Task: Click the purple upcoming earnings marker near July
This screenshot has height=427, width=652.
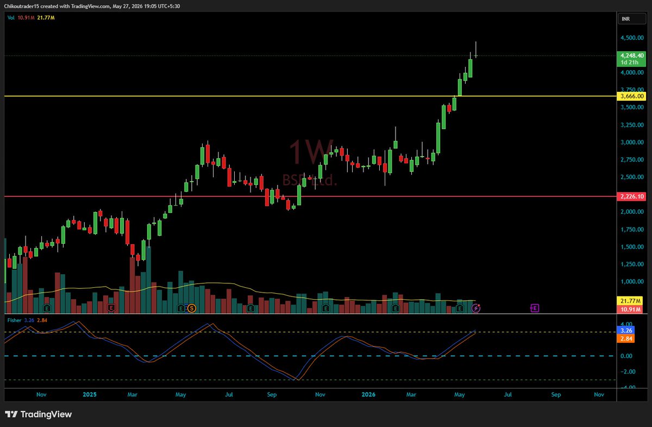Action: click(534, 308)
